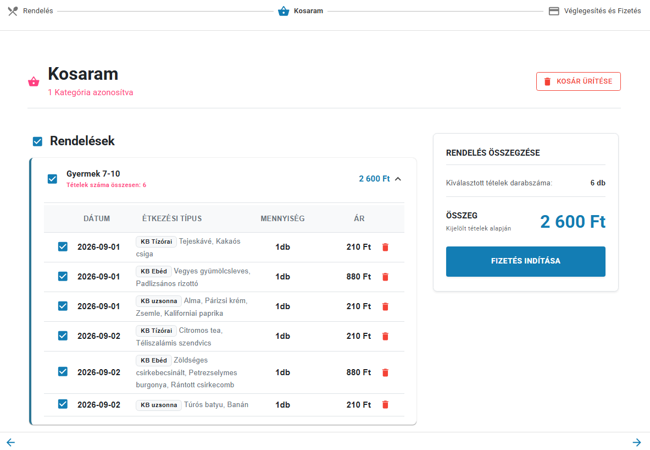Image resolution: width=650 pixels, height=450 pixels.
Task: Click the 2 600 Ft category total
Action: (x=374, y=179)
